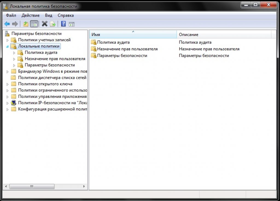Sort by the Описание column header
This screenshot has height=201, width=280.
click(224, 34)
